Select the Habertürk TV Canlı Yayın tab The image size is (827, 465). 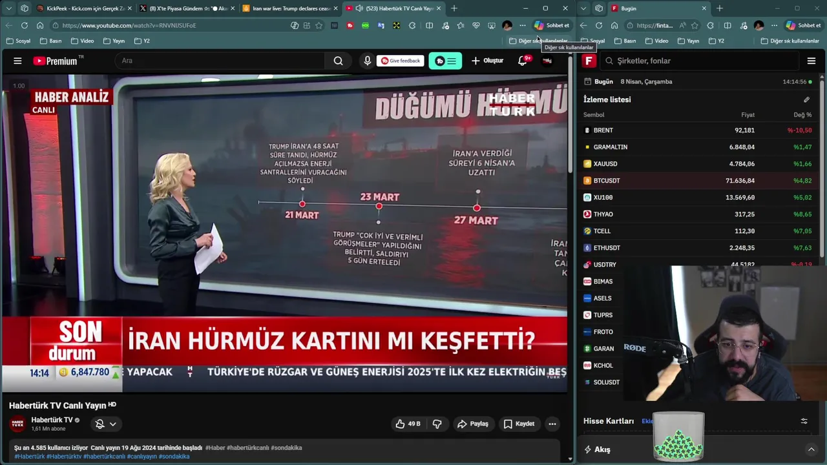(x=393, y=8)
